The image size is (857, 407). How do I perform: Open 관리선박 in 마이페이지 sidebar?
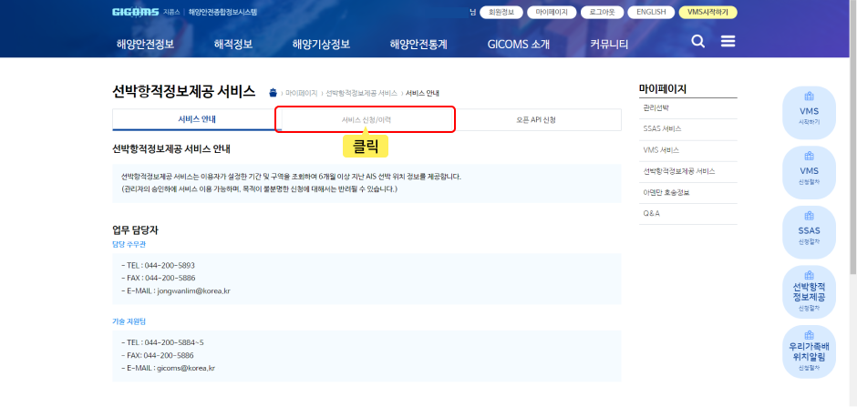click(x=656, y=107)
